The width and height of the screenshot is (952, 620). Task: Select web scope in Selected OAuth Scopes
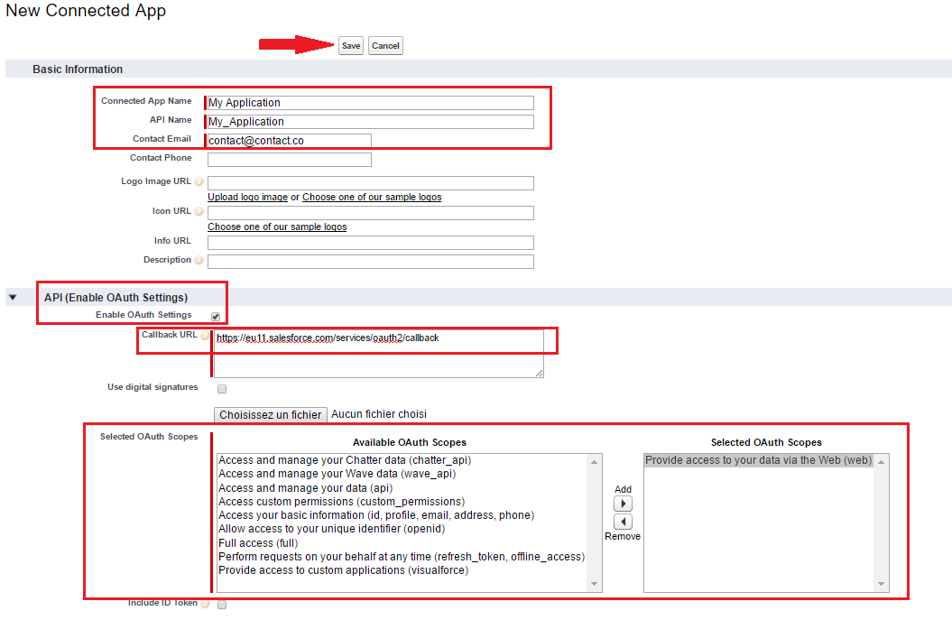pos(758,460)
